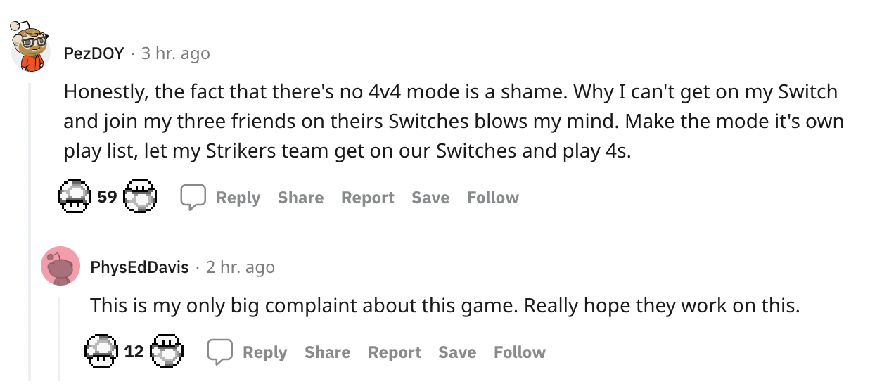Downvote PhysEdDavis's reply
The height and width of the screenshot is (384, 889).
pyautogui.click(x=167, y=351)
